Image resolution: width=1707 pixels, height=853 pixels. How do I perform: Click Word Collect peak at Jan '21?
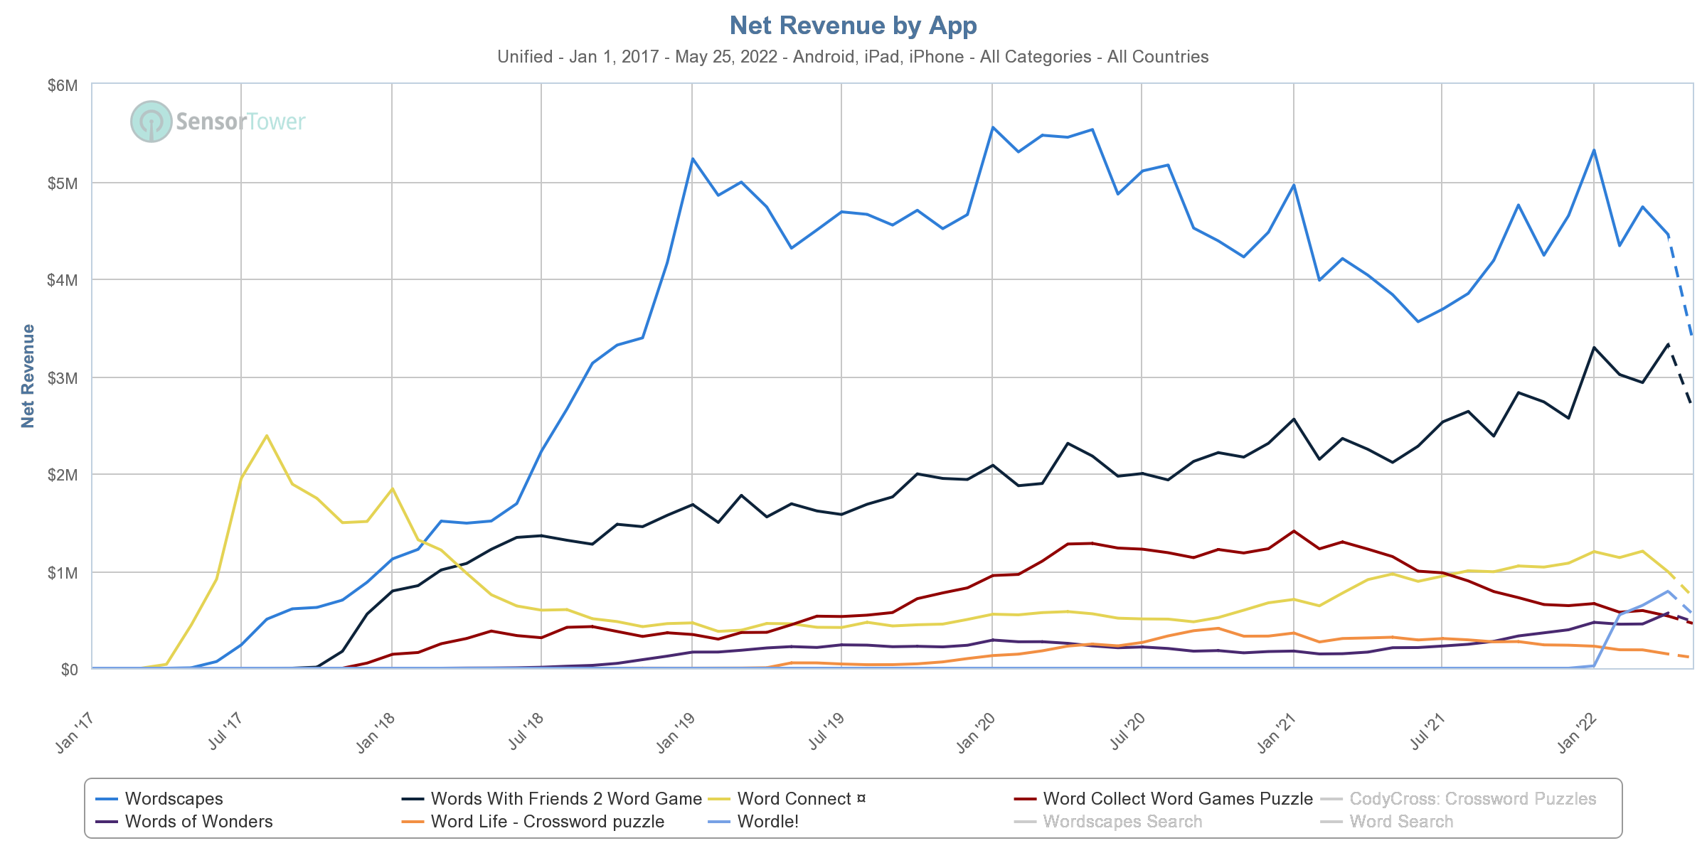click(1294, 531)
